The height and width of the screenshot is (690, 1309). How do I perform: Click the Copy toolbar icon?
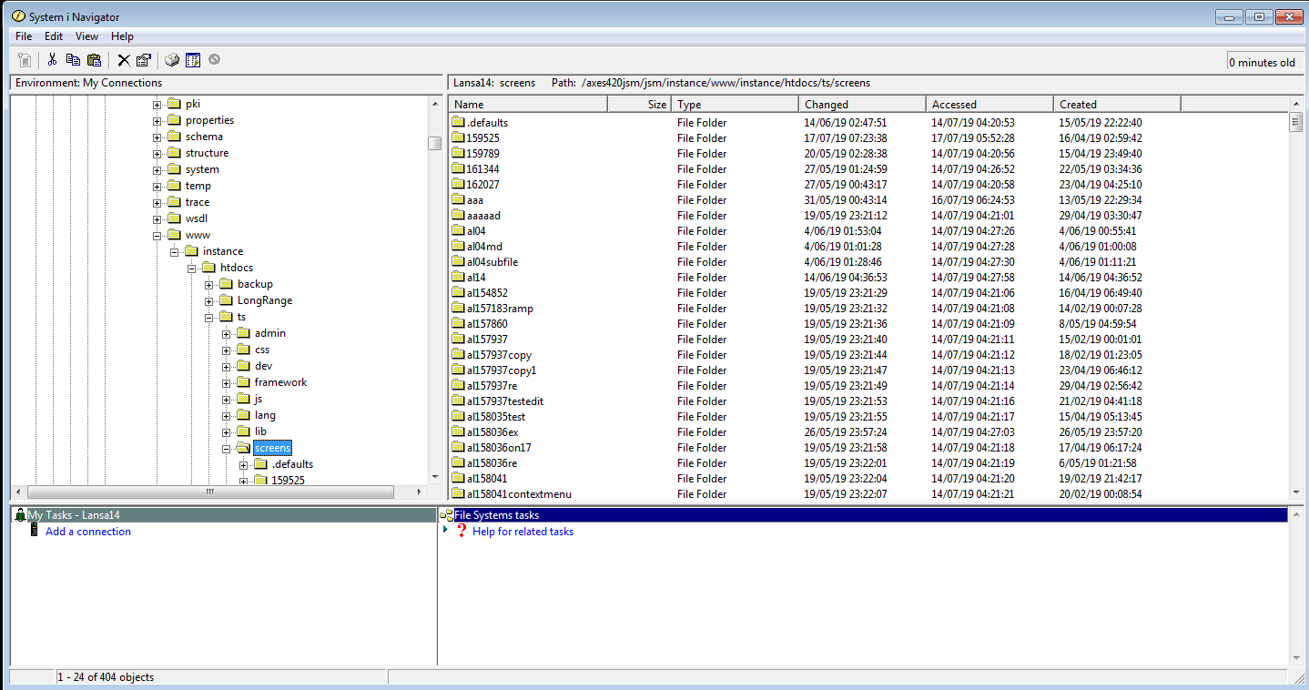[73, 60]
